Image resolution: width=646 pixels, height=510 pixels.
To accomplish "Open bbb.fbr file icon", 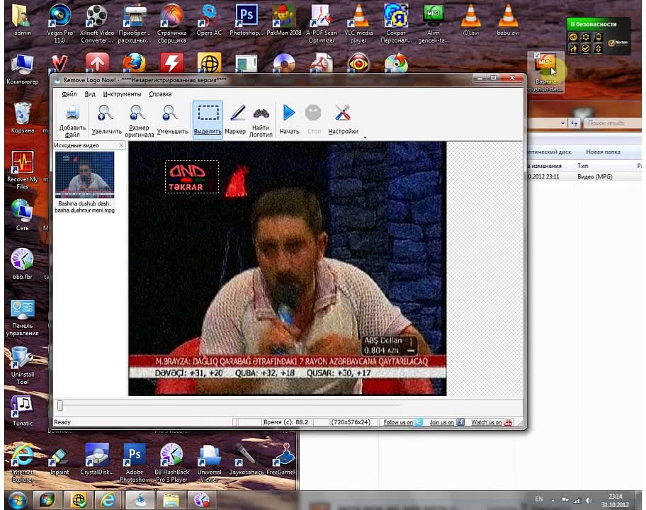I will pos(22,264).
